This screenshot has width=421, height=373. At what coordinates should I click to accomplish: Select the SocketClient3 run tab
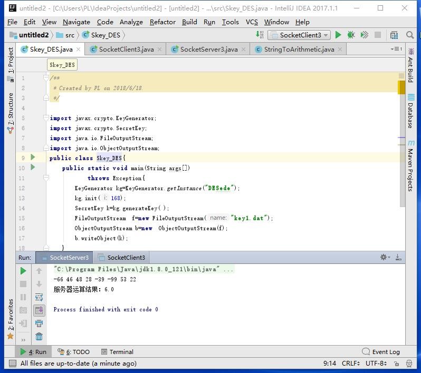click(x=121, y=258)
